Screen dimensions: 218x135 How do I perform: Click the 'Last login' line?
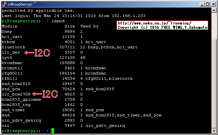[73, 16]
